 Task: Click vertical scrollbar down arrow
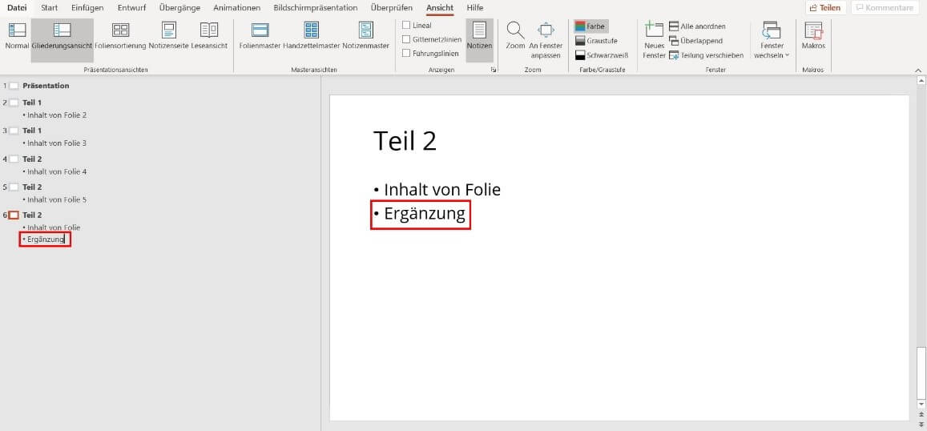920,404
